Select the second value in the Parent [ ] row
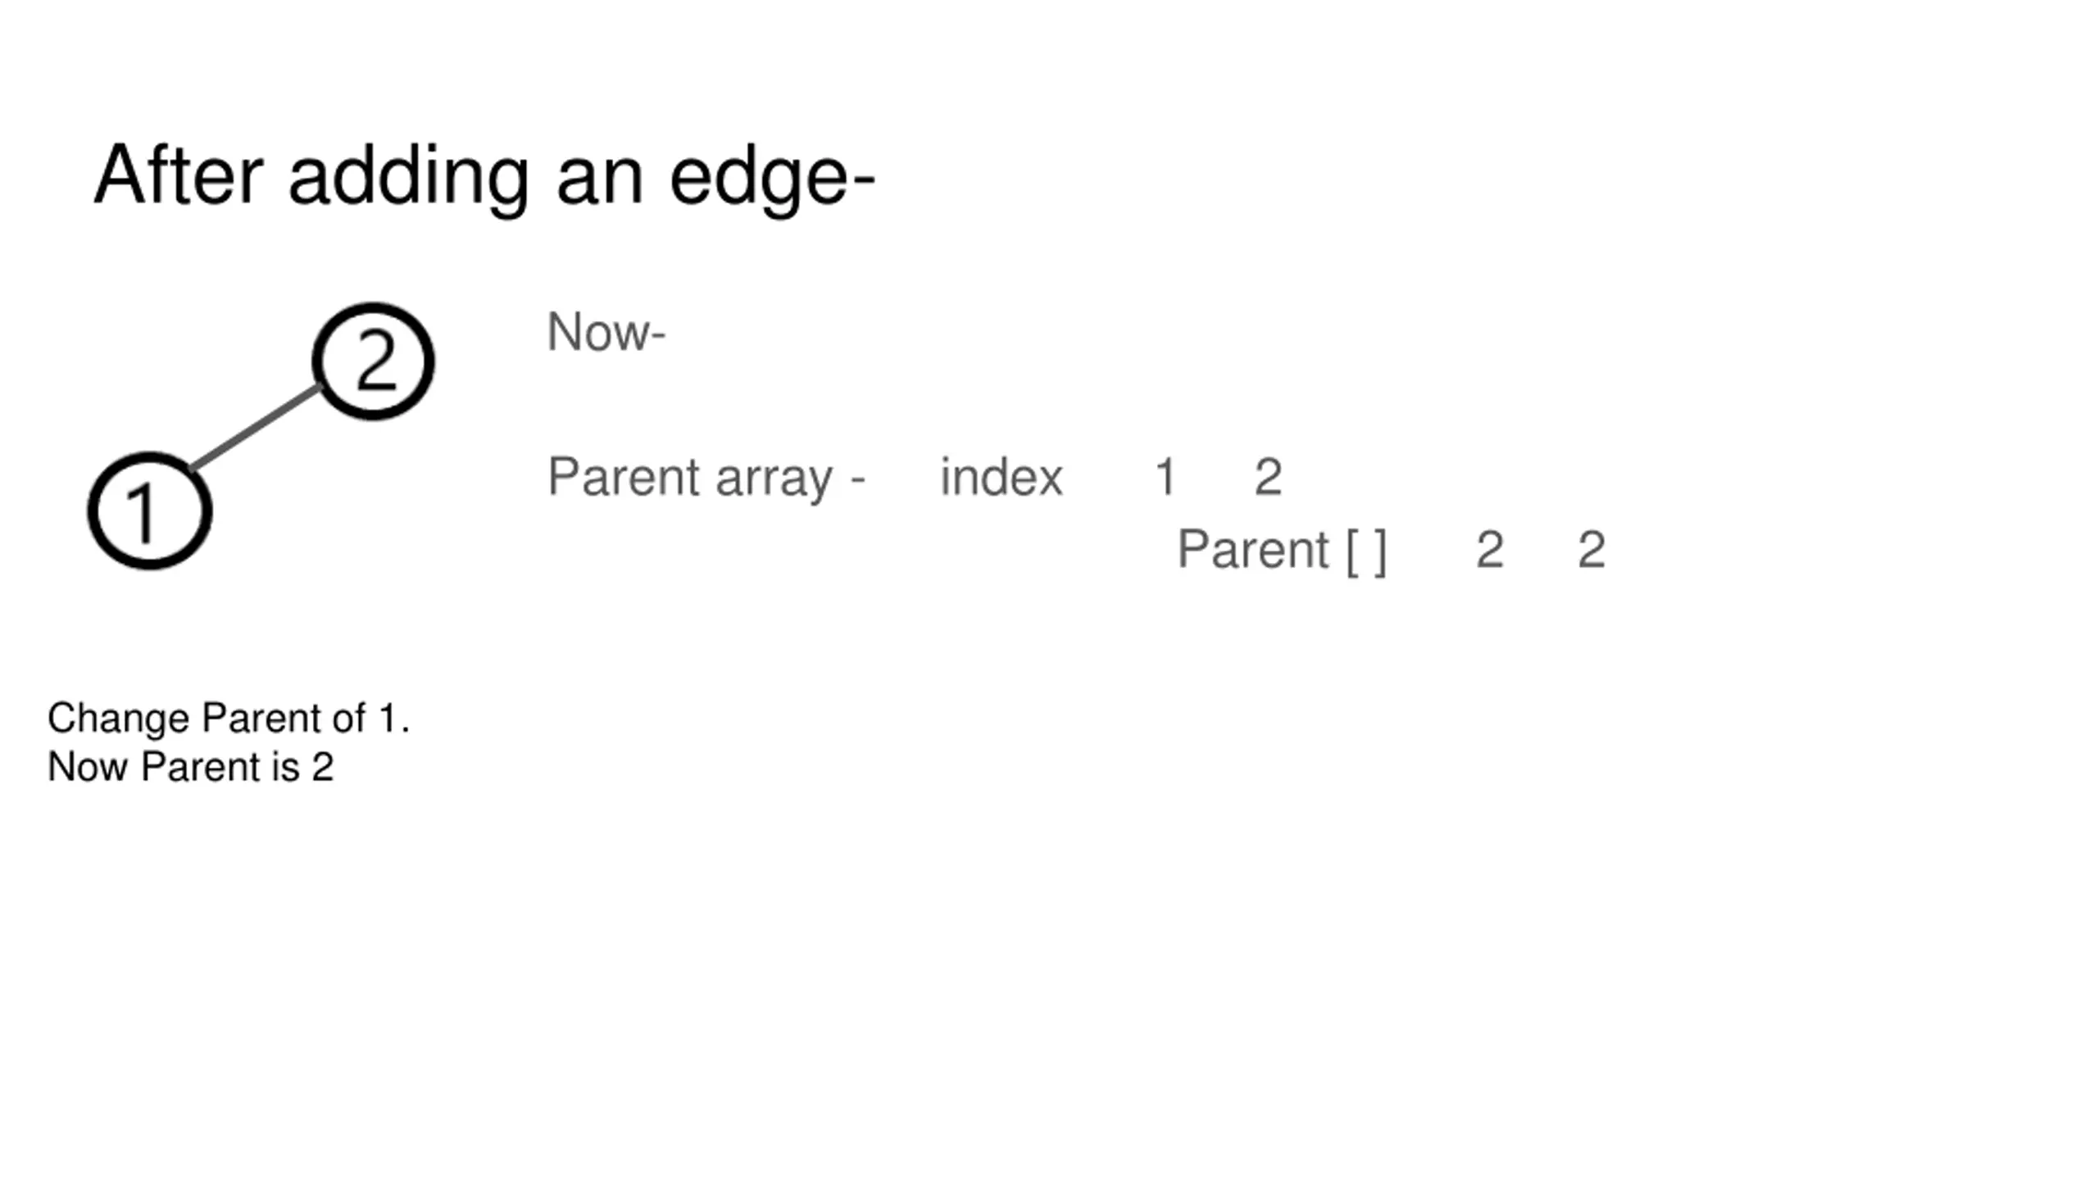Image resolution: width=2098 pixels, height=1180 pixels. (x=1591, y=549)
